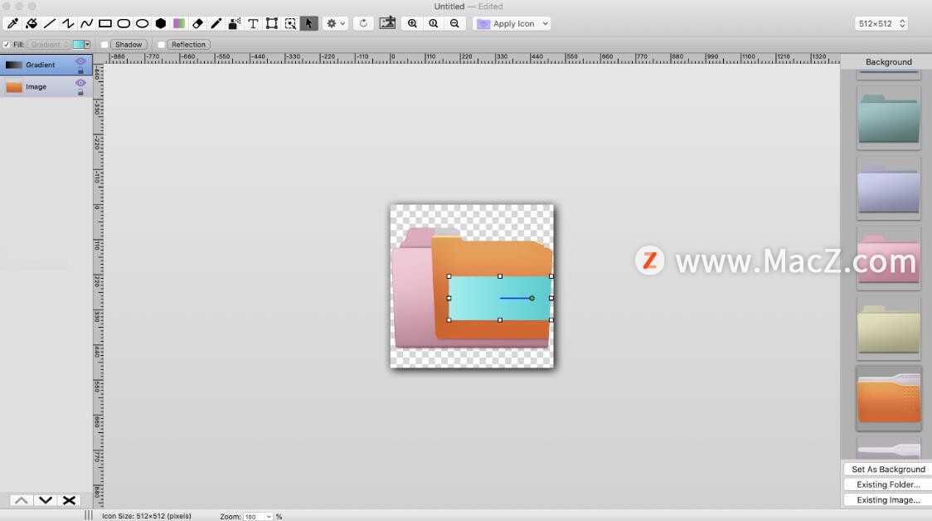Select the marquee selection tool
This screenshot has width=932, height=521.
click(290, 24)
